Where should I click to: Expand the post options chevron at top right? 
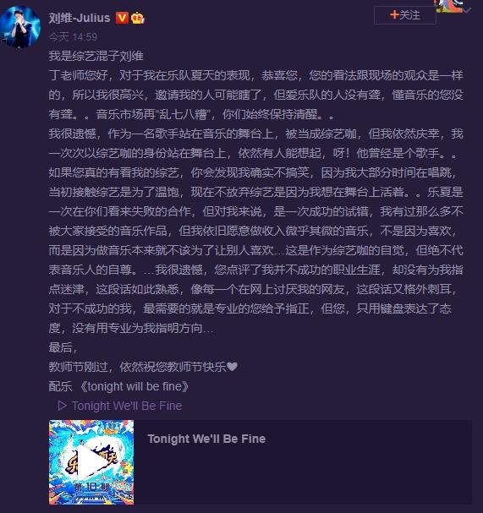[467, 11]
